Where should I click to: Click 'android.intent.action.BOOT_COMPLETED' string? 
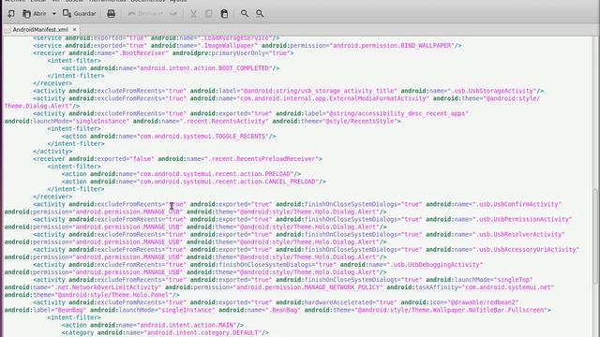[205, 68]
